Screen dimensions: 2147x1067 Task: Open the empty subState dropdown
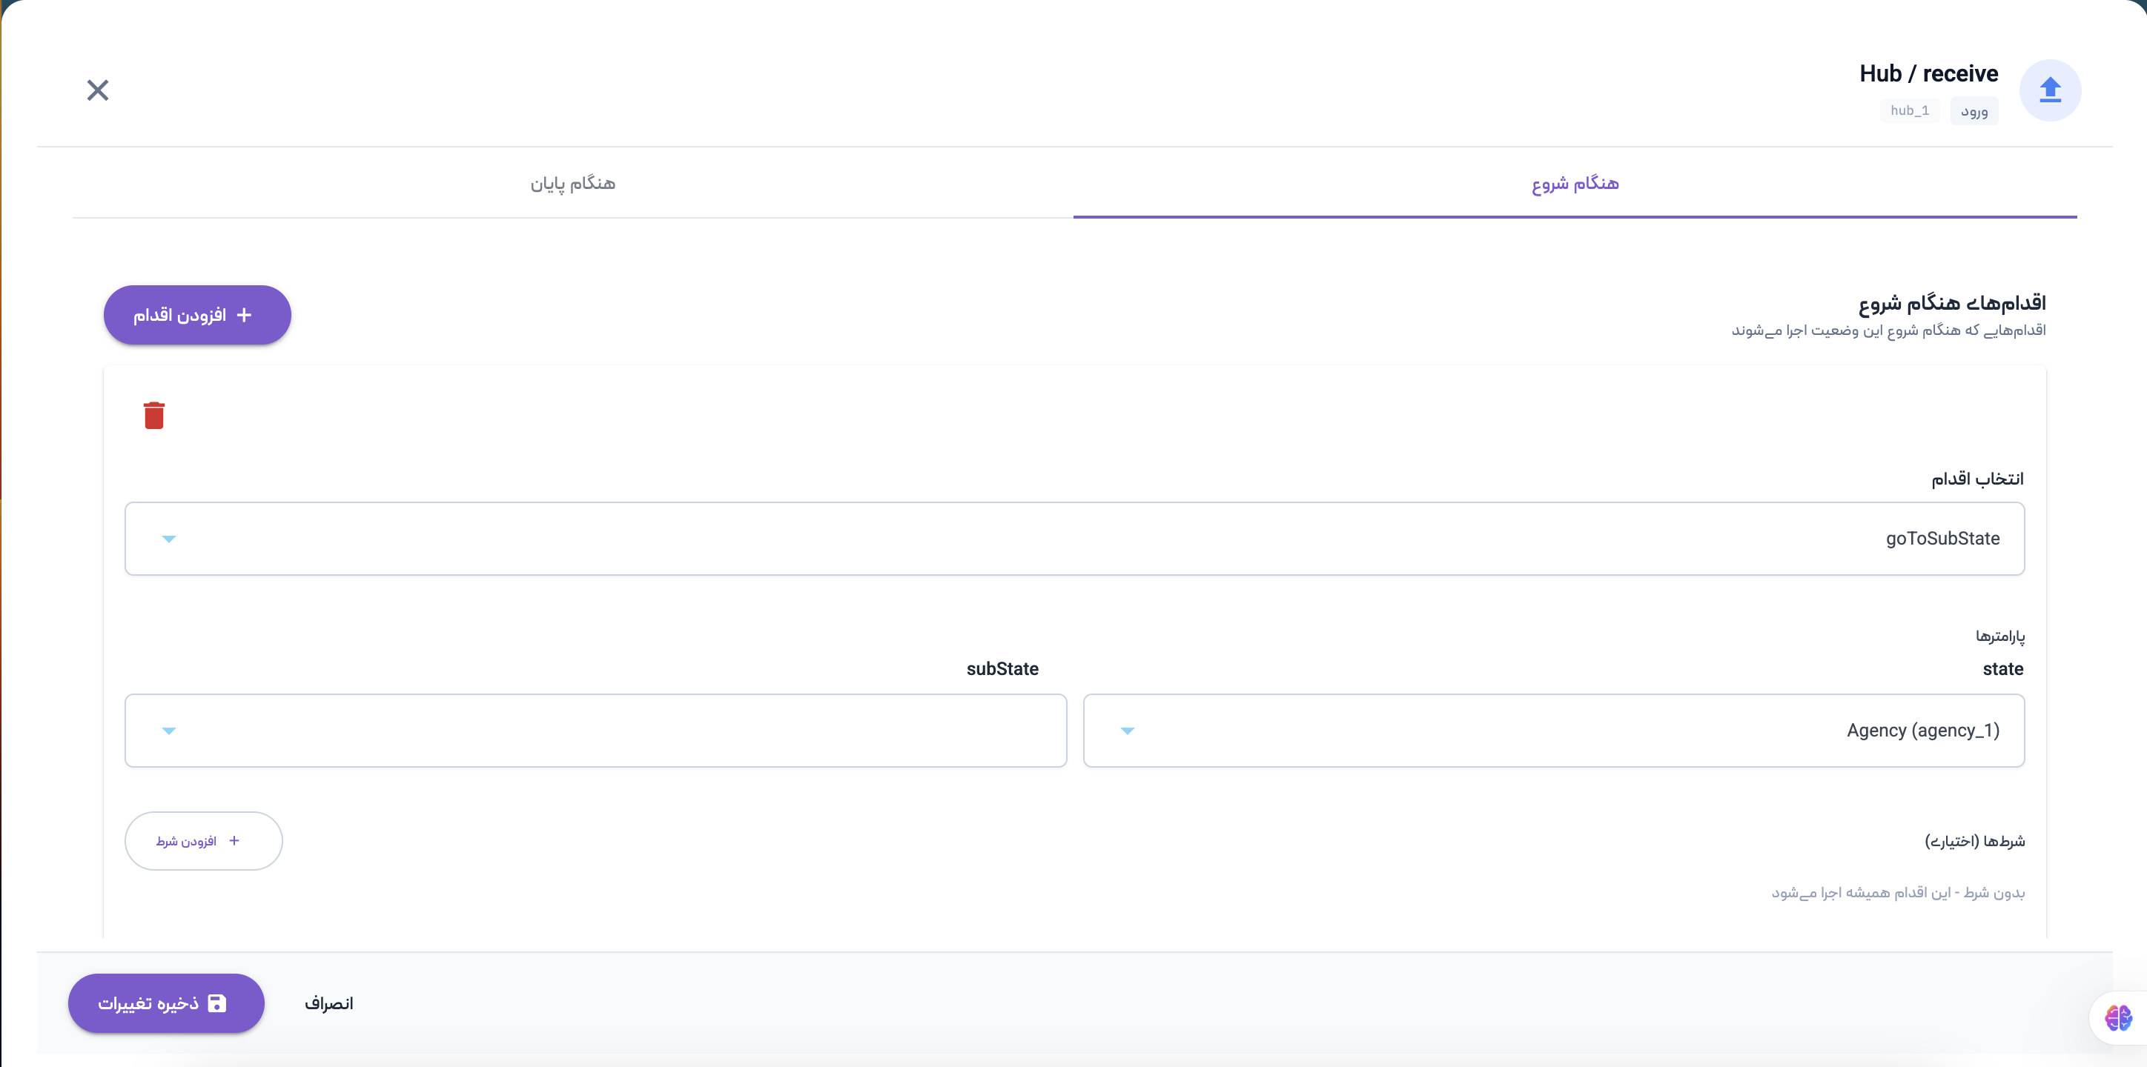pyautogui.click(x=595, y=731)
